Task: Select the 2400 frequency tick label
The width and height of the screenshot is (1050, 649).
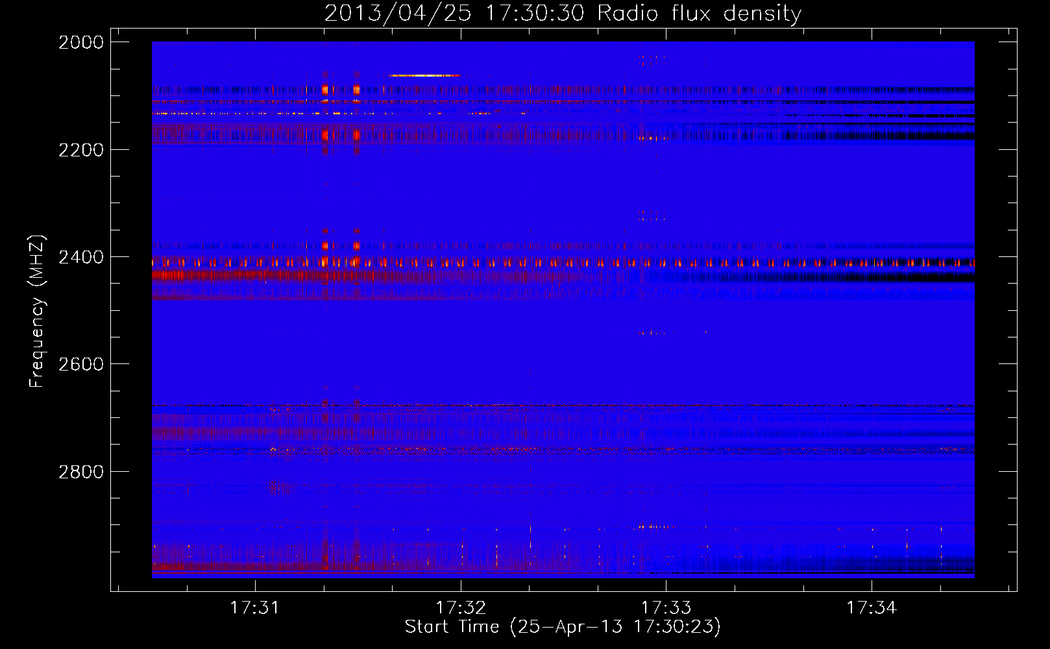Action: (x=81, y=257)
